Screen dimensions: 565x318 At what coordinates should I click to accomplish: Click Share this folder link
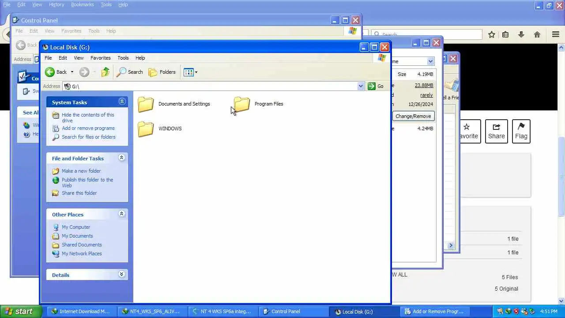point(79,193)
